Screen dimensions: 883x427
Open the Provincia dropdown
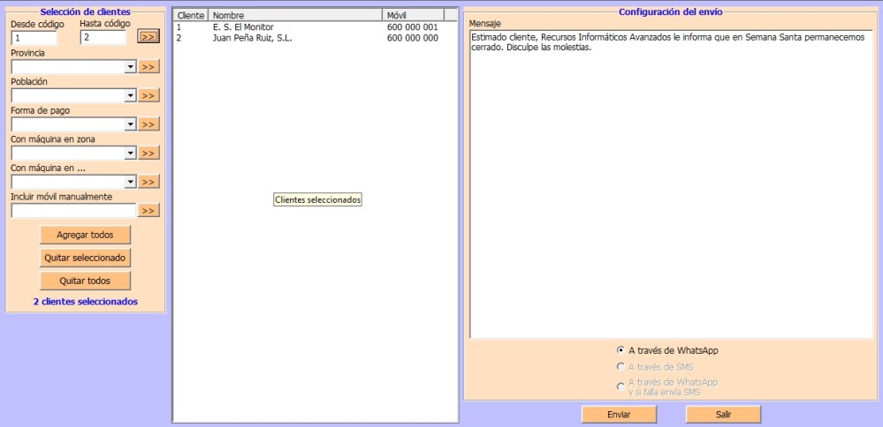tap(130, 67)
